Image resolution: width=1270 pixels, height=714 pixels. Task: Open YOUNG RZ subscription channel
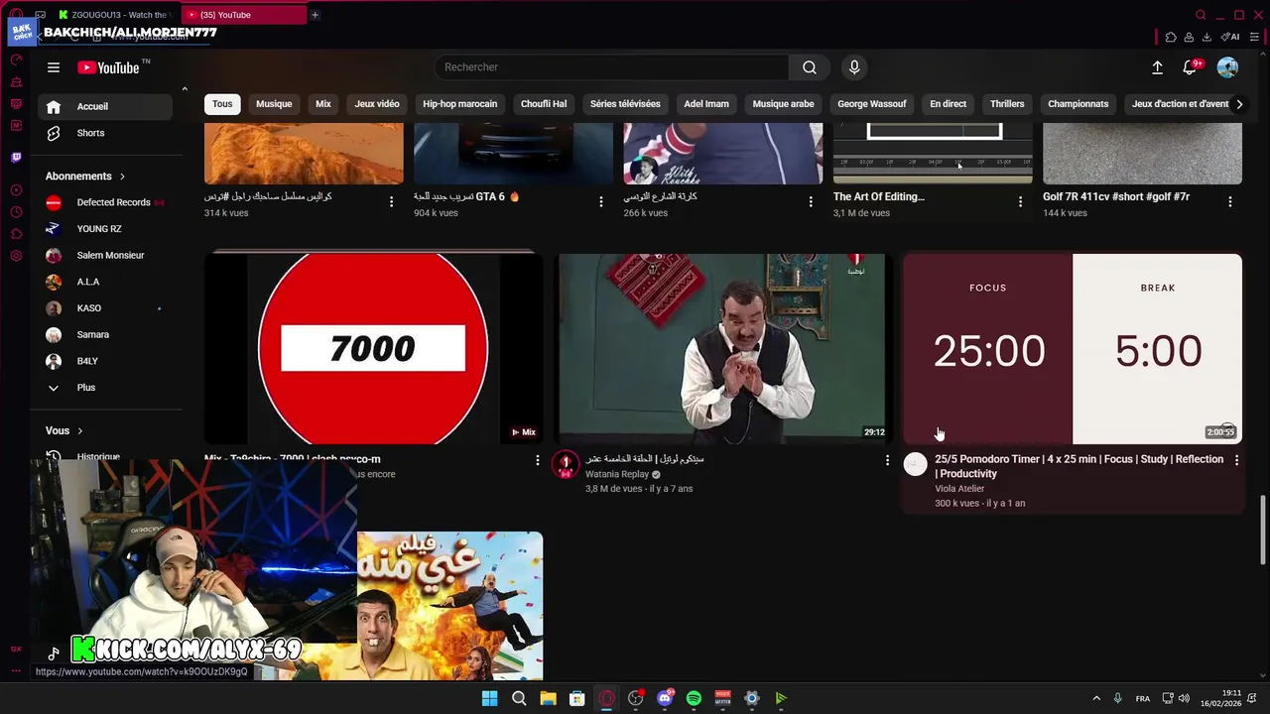(x=105, y=229)
